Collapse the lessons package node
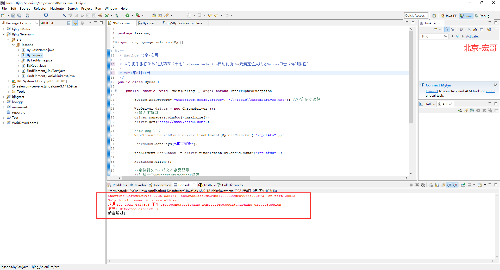Viewport: 500px width, 270px height. pyautogui.click(x=13, y=45)
